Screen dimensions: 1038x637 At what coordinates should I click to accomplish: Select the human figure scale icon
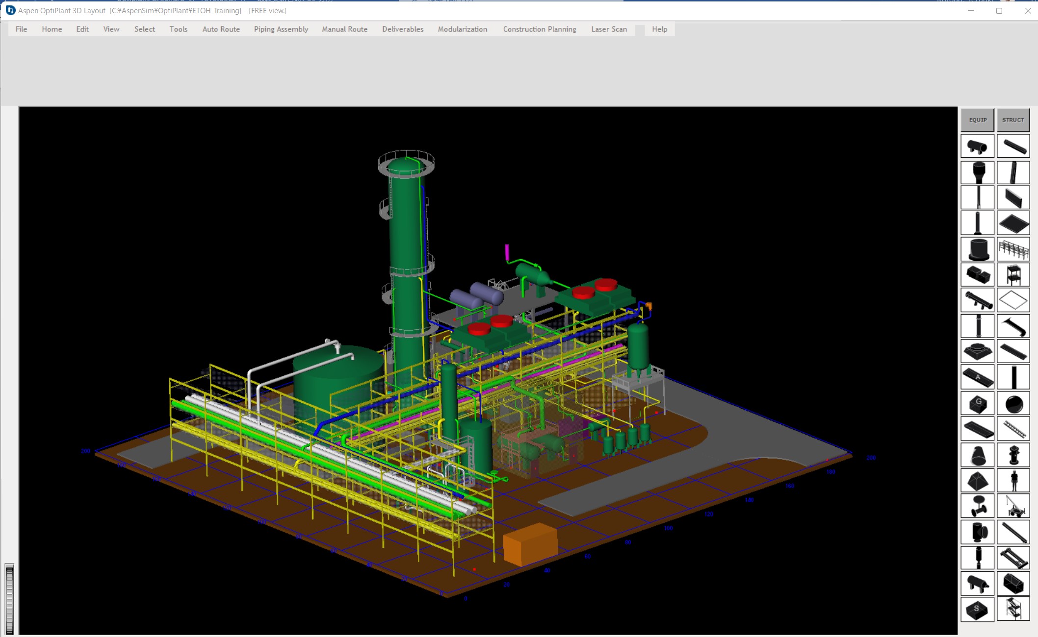(x=1013, y=481)
